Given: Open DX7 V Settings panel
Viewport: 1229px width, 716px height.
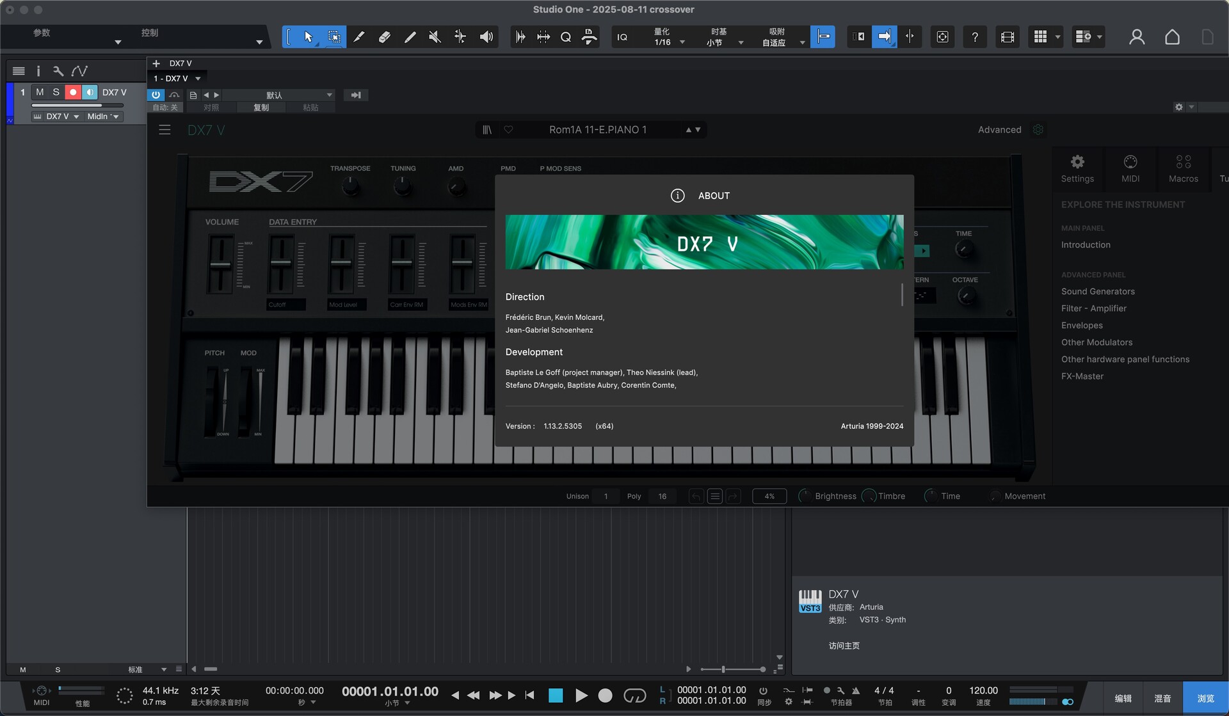Looking at the screenshot, I should click(1077, 169).
